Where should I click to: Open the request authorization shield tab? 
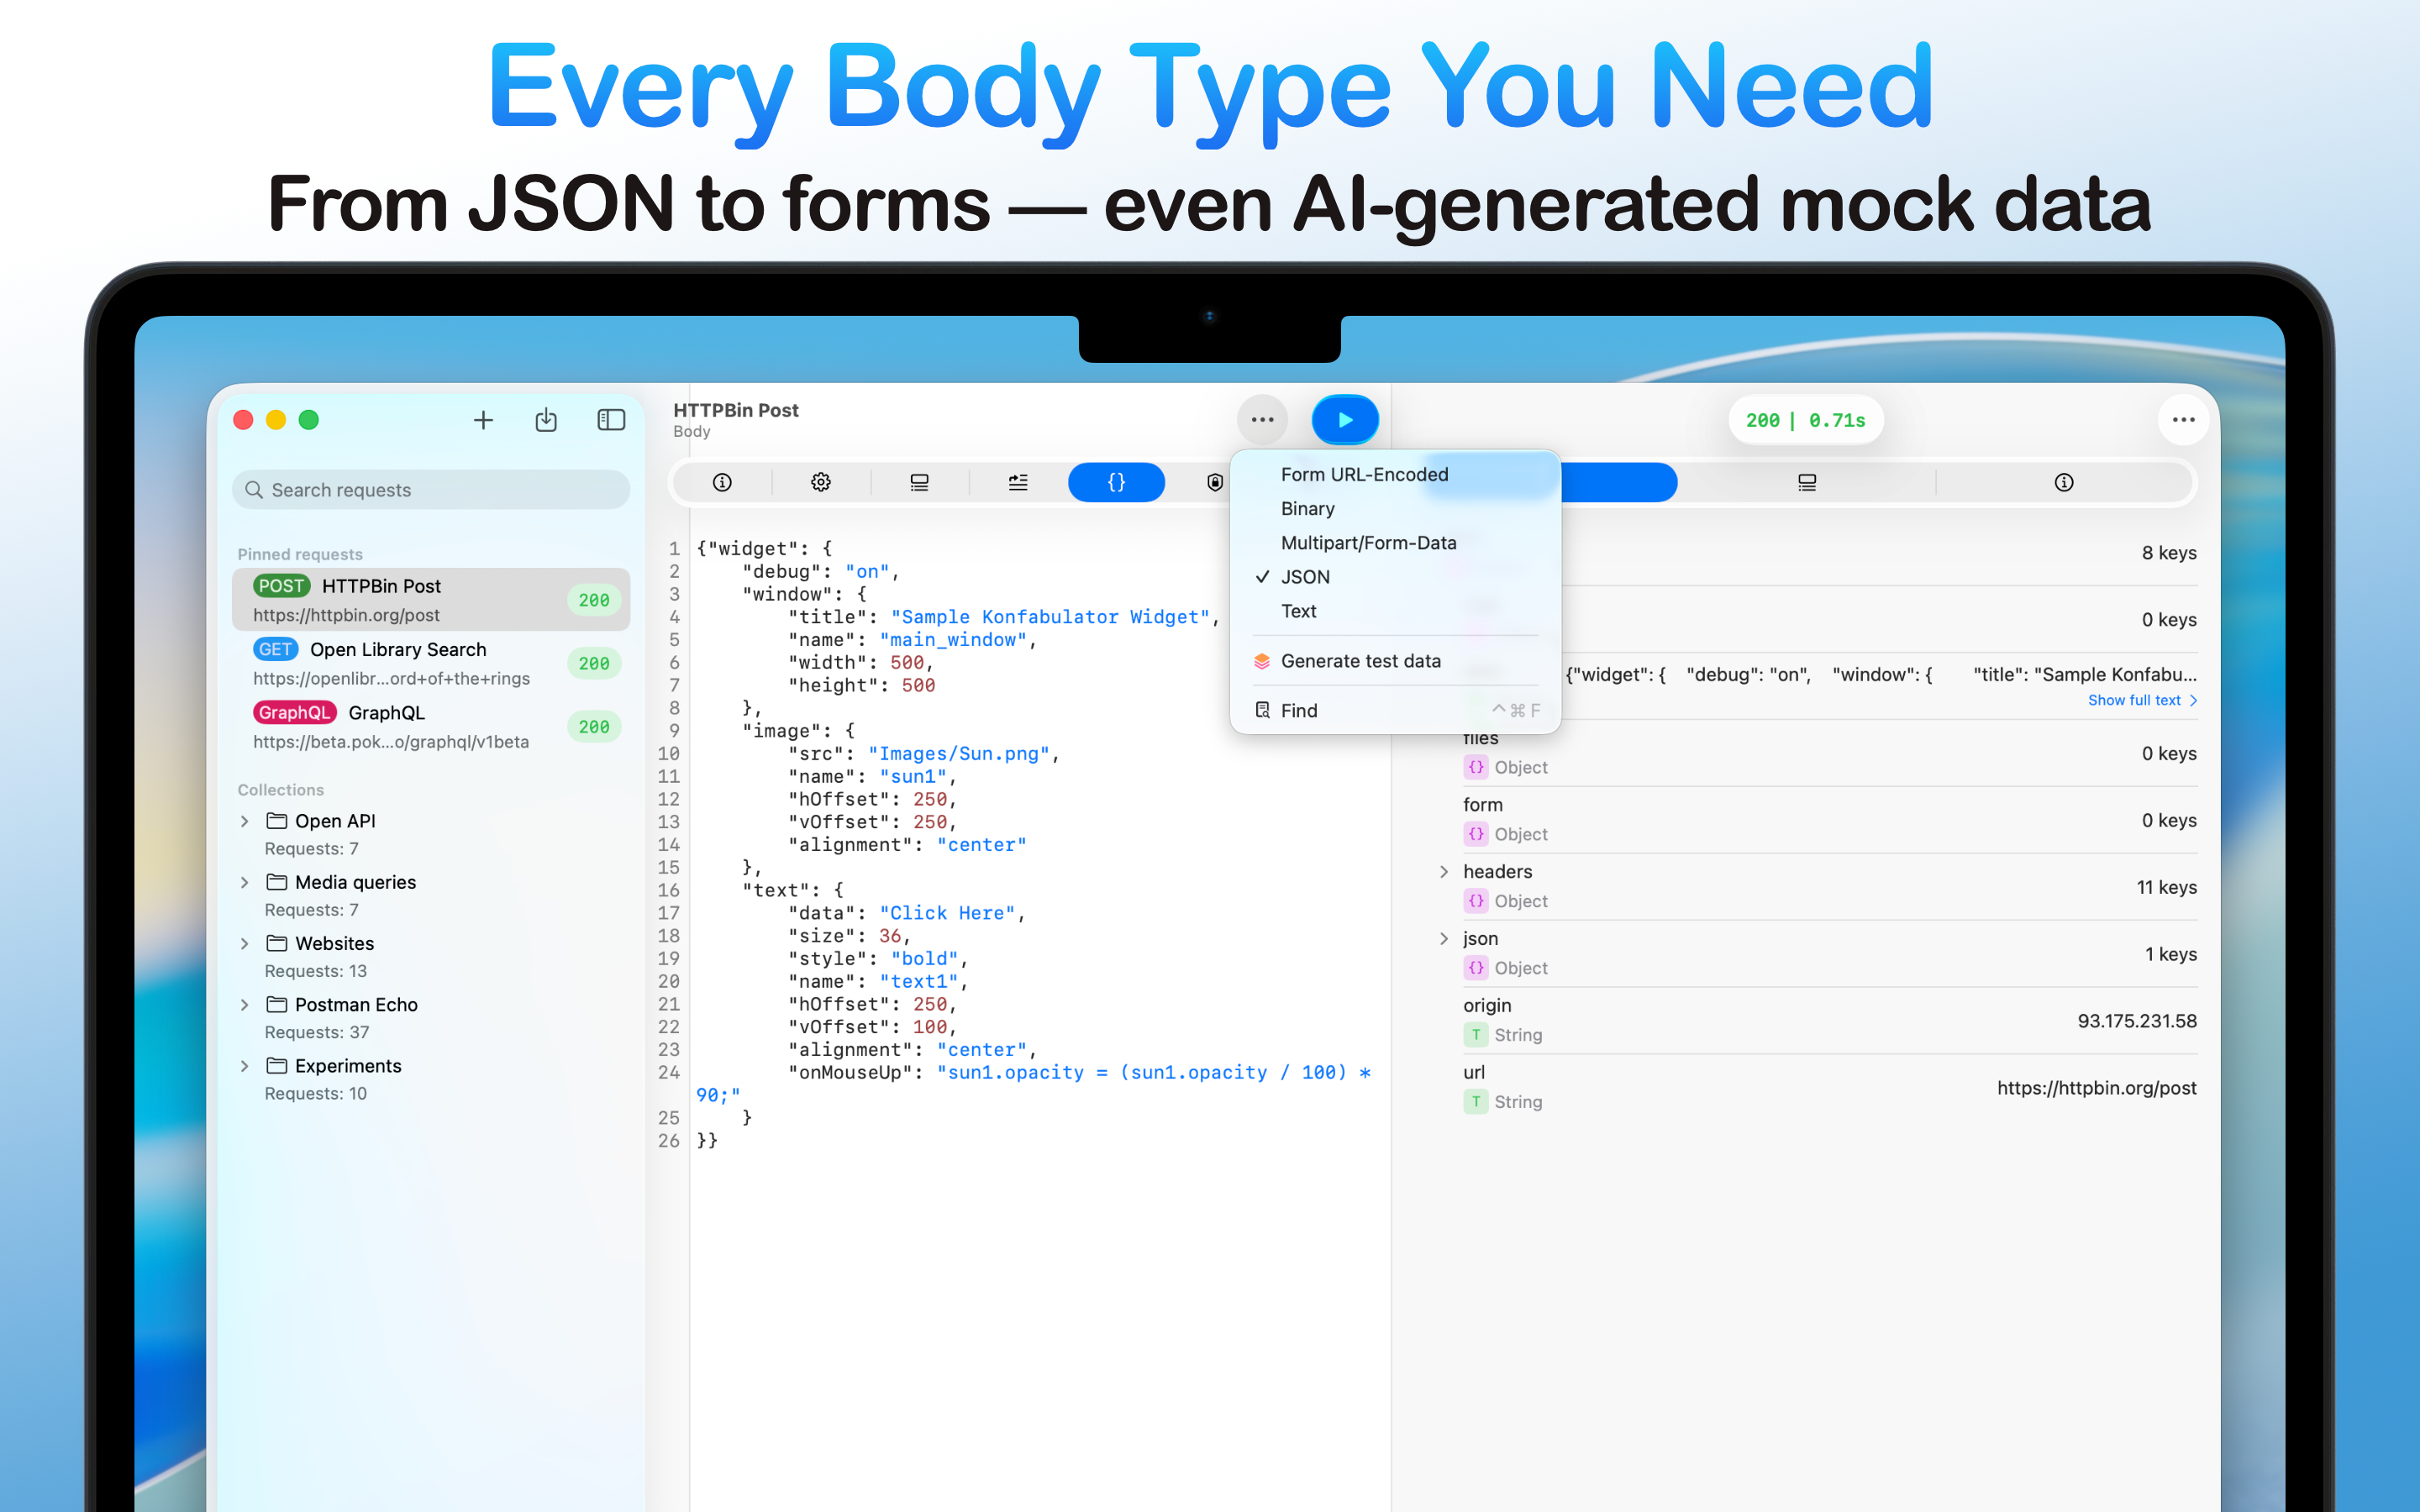point(1215,482)
